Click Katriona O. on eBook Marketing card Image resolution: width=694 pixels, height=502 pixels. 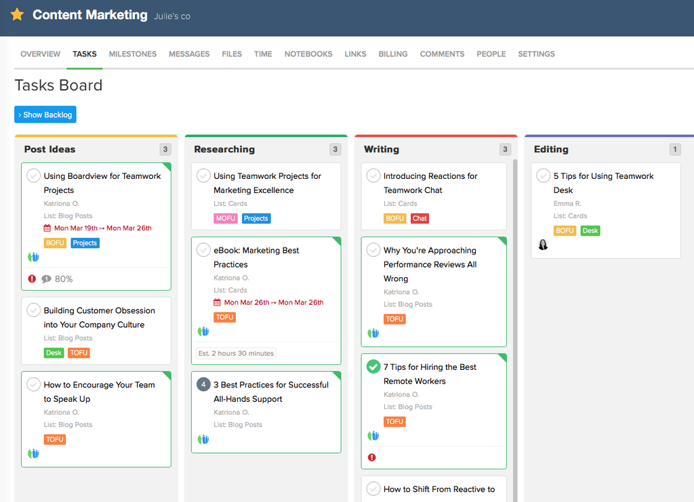pos(232,278)
